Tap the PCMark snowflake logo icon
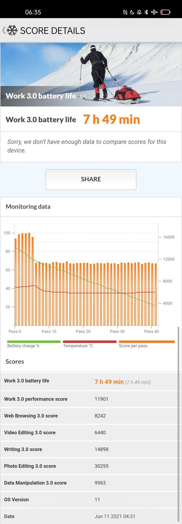182x524 pixels. tap(12, 30)
